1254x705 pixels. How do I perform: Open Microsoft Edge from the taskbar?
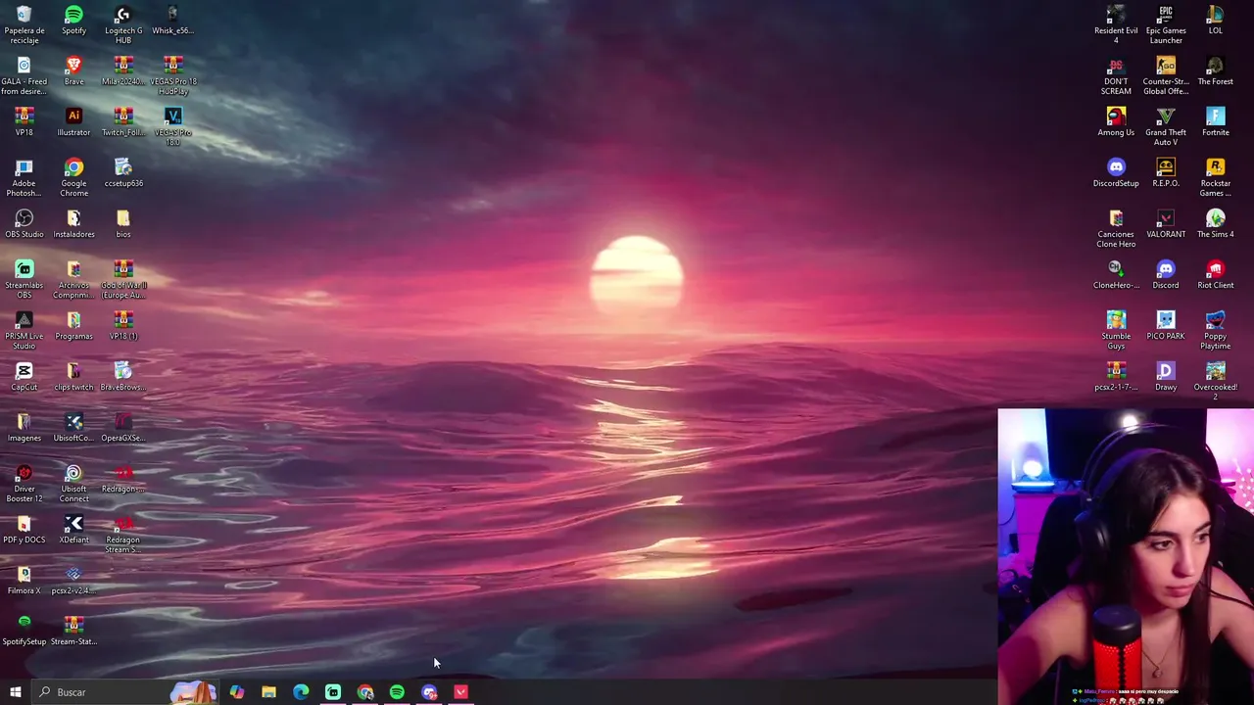pos(301,692)
